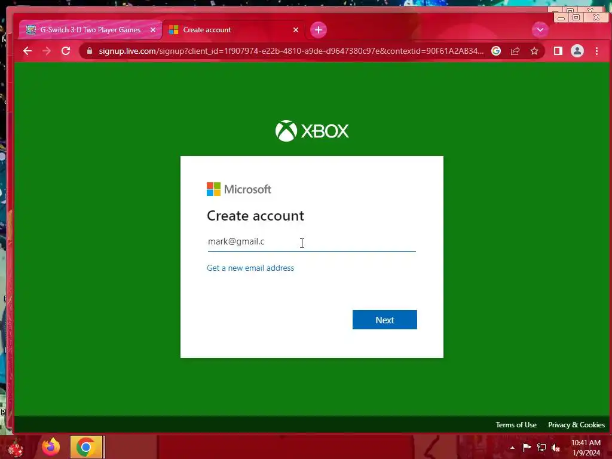
Task: Click the browser forward arrow
Action: click(x=47, y=51)
